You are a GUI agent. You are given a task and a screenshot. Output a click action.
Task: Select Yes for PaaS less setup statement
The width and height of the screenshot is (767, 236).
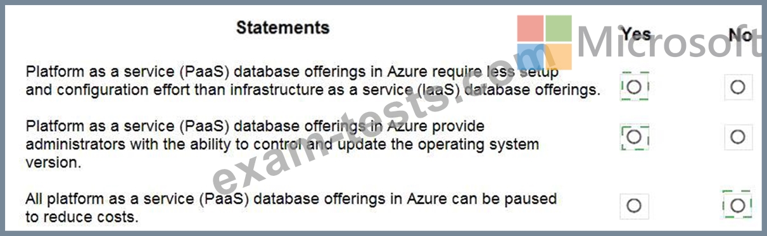(634, 87)
